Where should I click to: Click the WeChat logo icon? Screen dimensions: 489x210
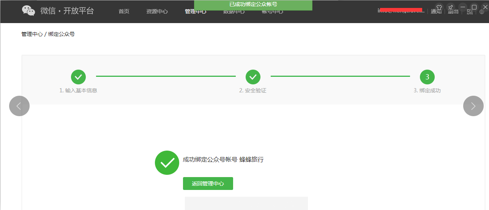[28, 11]
